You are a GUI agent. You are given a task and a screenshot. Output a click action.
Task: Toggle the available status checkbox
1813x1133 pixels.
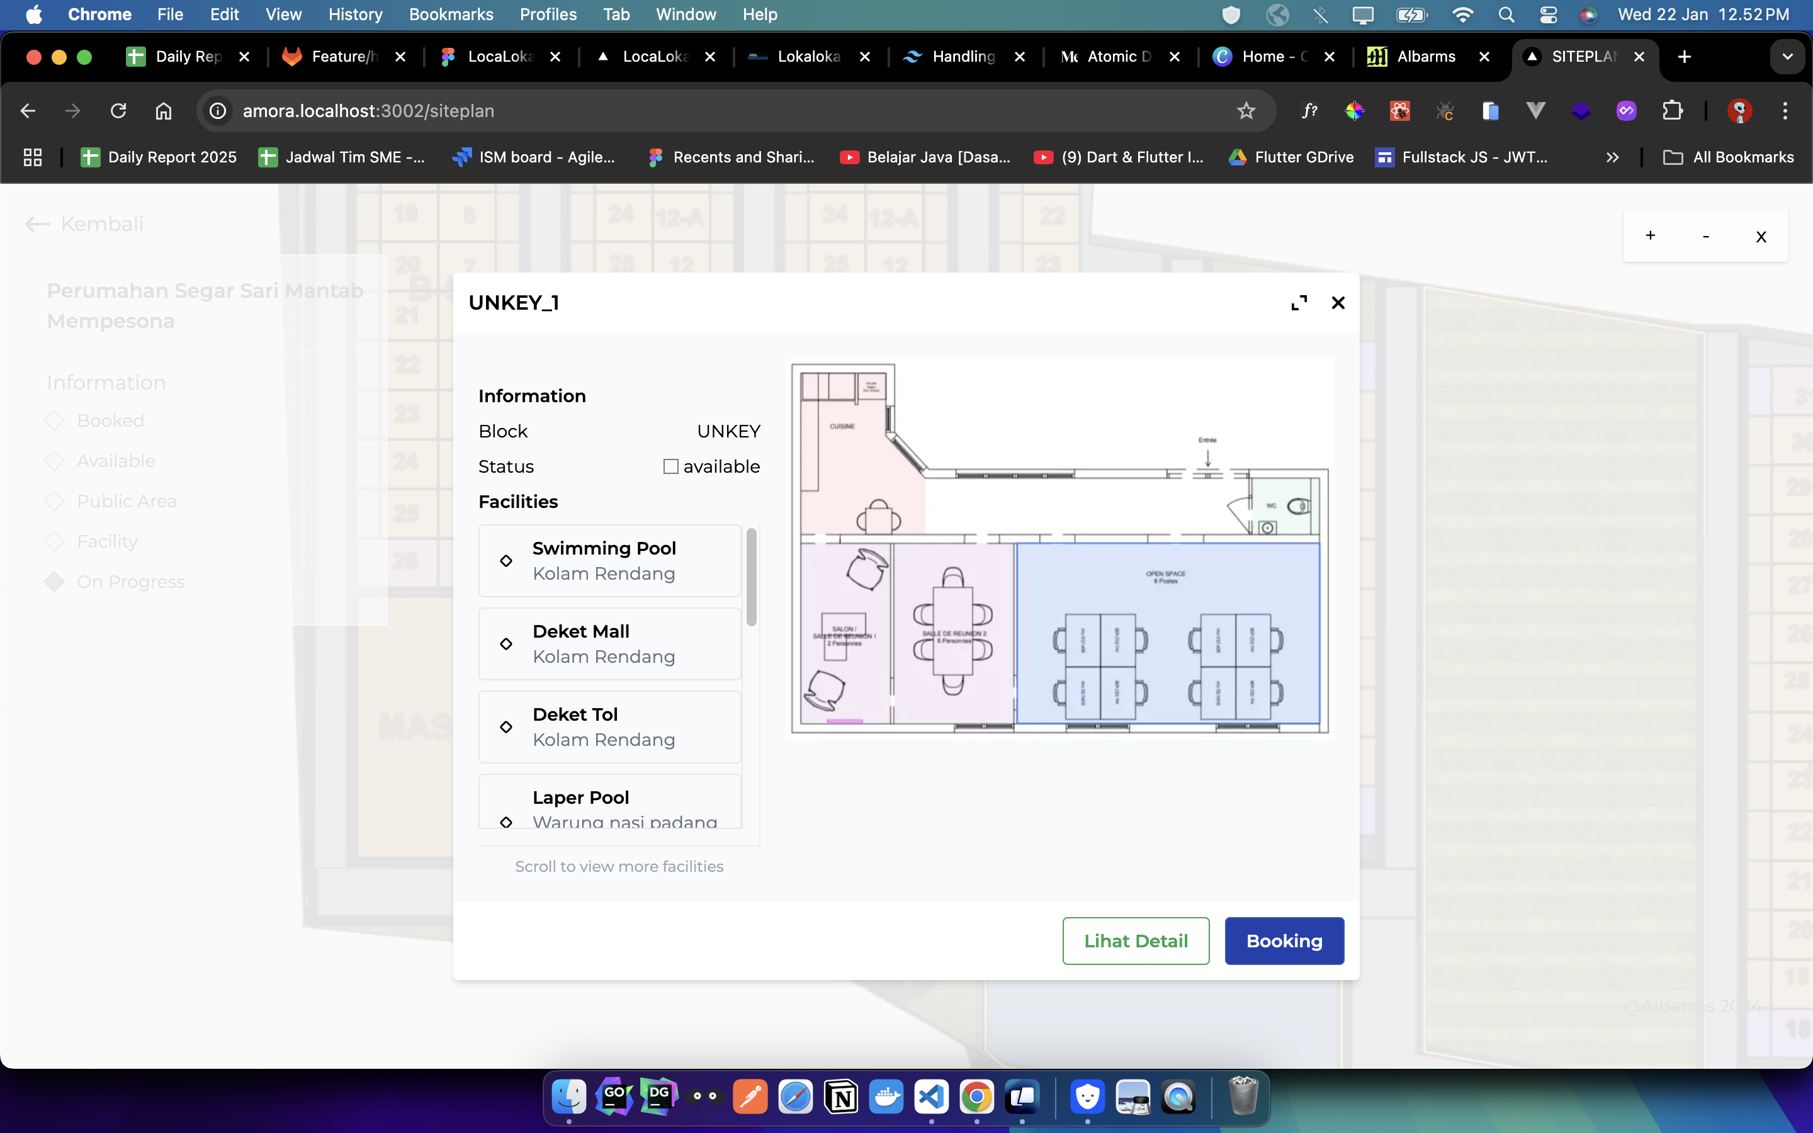pyautogui.click(x=670, y=466)
